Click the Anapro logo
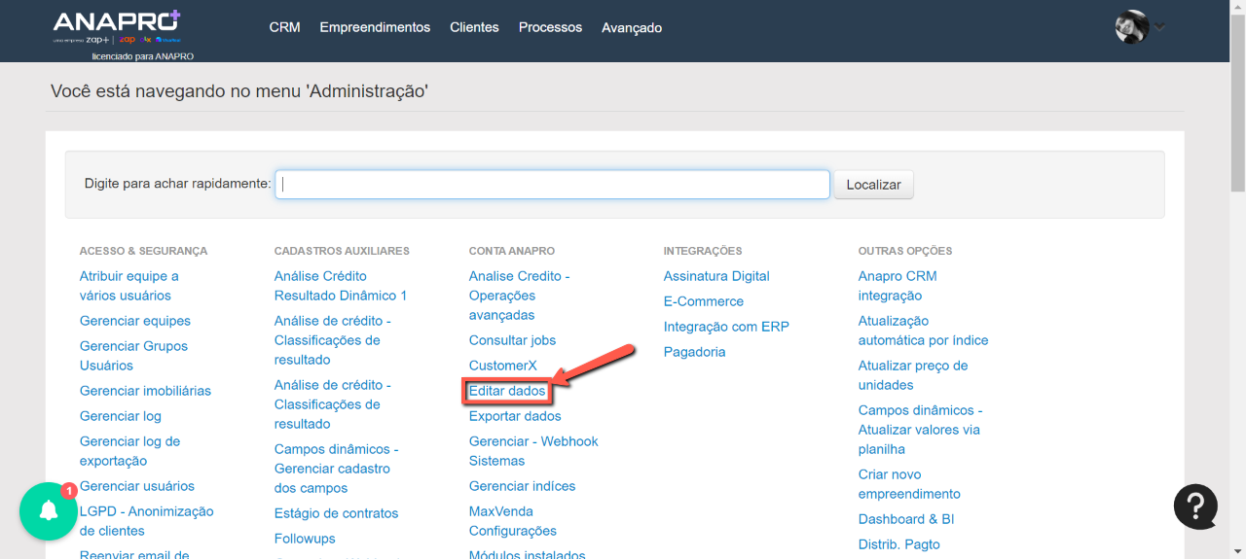The width and height of the screenshot is (1246, 559). pos(117,26)
